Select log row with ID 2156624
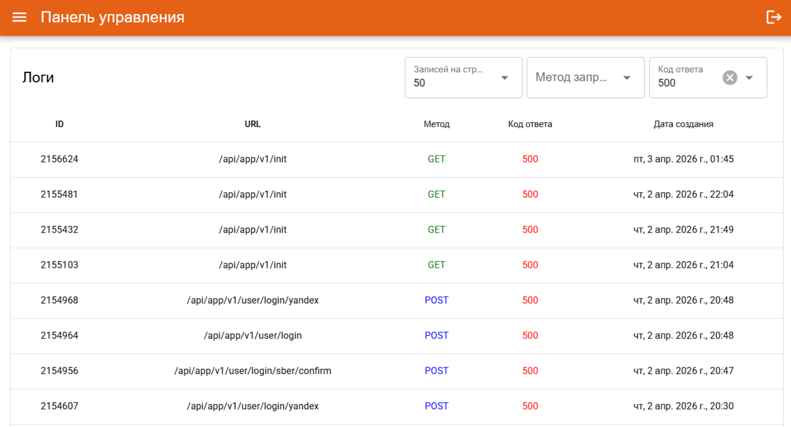This screenshot has height=427, width=791. (59, 159)
